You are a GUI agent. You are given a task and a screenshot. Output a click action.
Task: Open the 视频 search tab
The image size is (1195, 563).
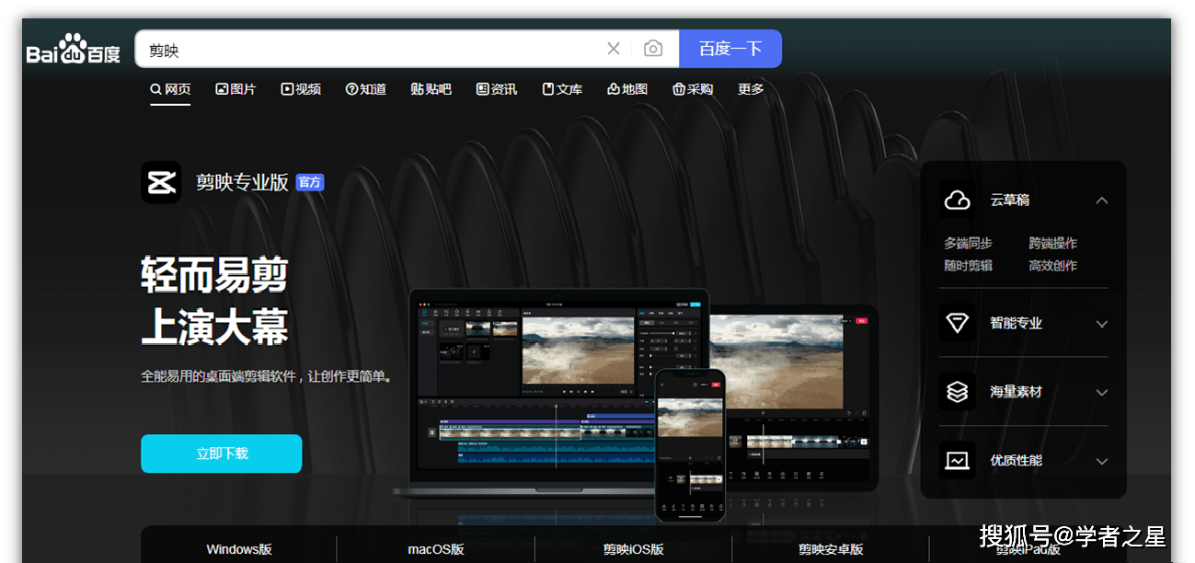[301, 88]
